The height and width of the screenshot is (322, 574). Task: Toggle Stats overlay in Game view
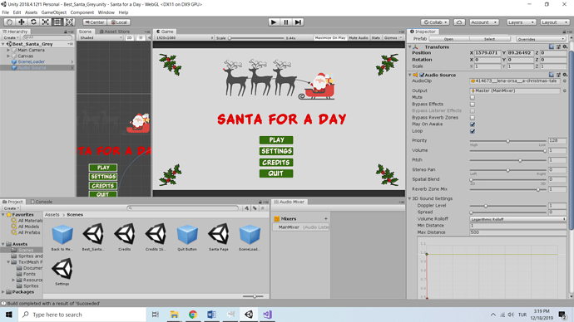coord(375,37)
